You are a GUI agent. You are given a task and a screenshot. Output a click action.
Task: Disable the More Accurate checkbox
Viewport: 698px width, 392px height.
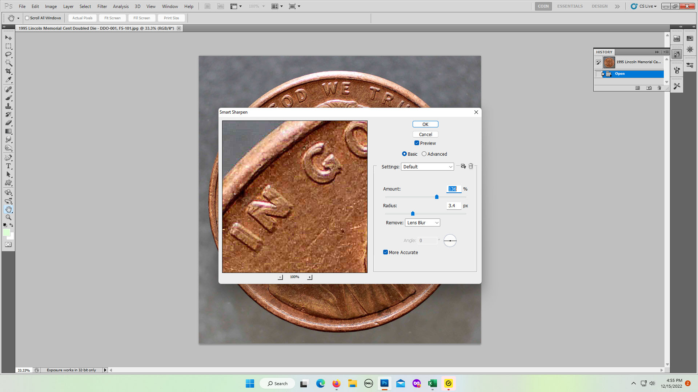pos(385,252)
